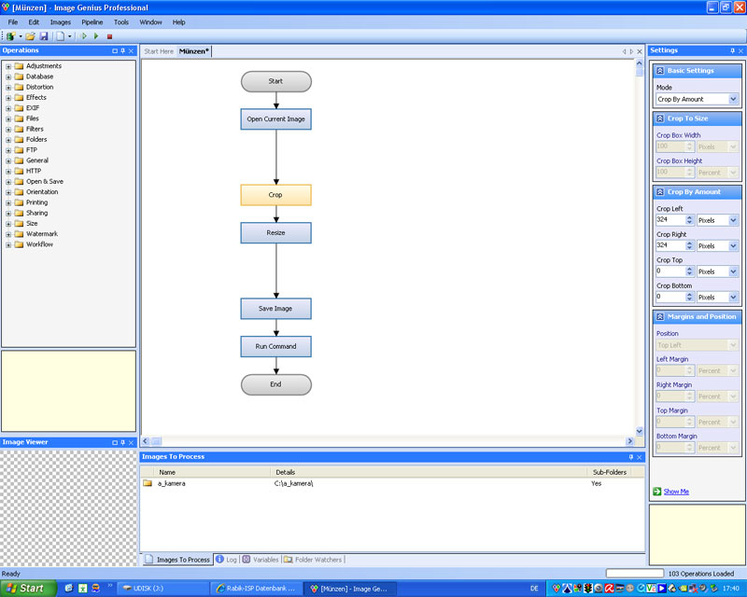The width and height of the screenshot is (747, 597).
Task: Select the Crop node in the pipeline
Action: tap(275, 195)
